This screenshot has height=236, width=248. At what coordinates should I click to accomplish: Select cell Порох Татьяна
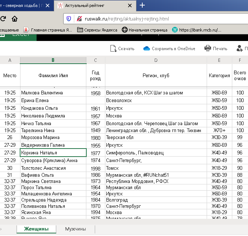53,188
